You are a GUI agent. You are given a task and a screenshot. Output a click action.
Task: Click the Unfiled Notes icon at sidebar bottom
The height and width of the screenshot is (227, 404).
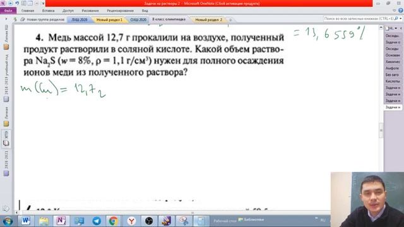6,209
